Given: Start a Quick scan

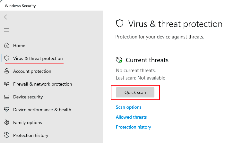Looking at the screenshot, I should click(135, 92).
